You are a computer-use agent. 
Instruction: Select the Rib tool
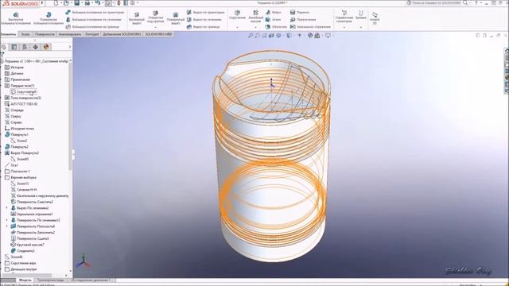pyautogui.click(x=273, y=13)
